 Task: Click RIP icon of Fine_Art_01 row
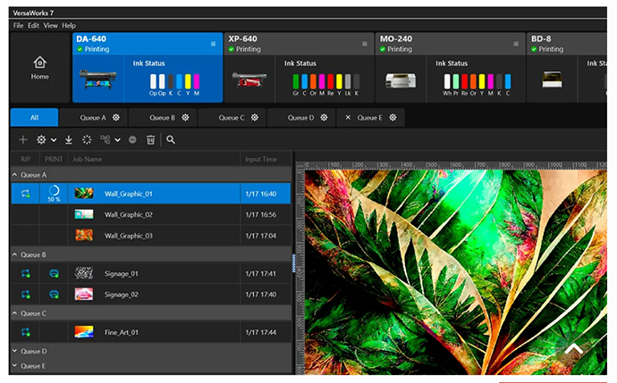(26, 332)
